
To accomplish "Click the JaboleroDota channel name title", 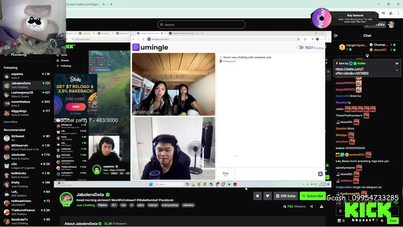I will 90,195.
